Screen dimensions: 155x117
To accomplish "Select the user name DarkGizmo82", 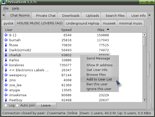I will click(20, 50).
